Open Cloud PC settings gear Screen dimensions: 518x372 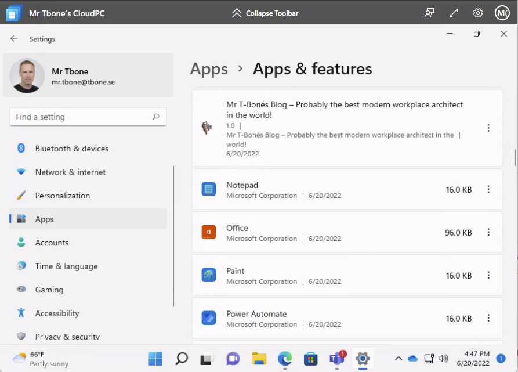[478, 13]
